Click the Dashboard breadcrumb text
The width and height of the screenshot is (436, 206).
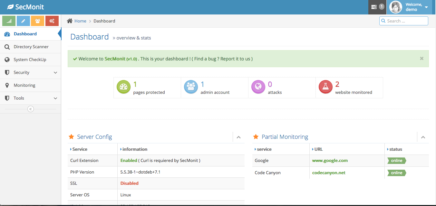coord(104,21)
